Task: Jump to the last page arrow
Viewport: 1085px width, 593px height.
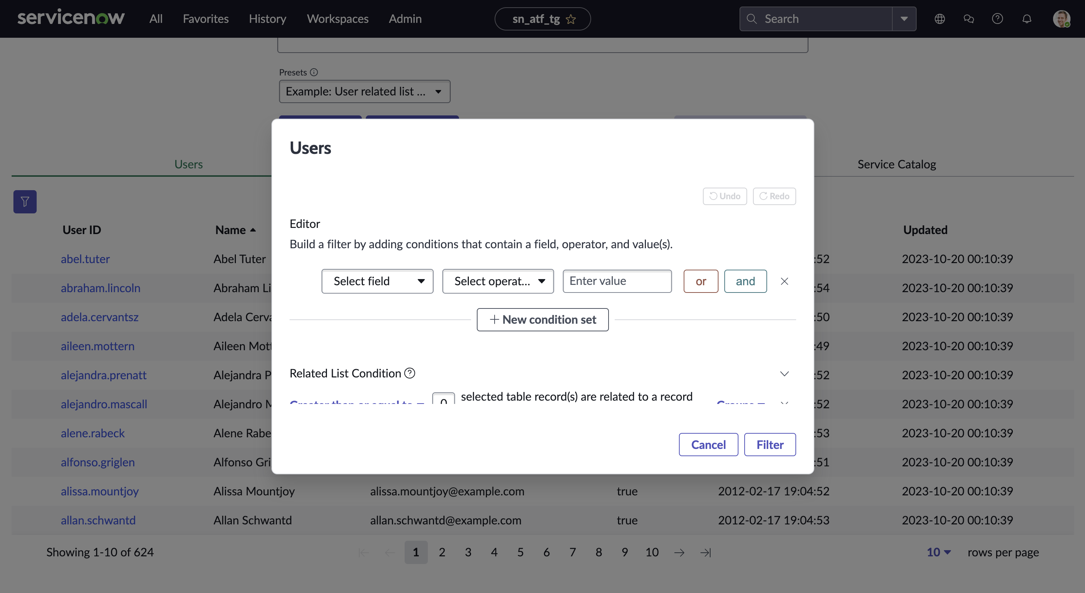Action: click(x=705, y=552)
